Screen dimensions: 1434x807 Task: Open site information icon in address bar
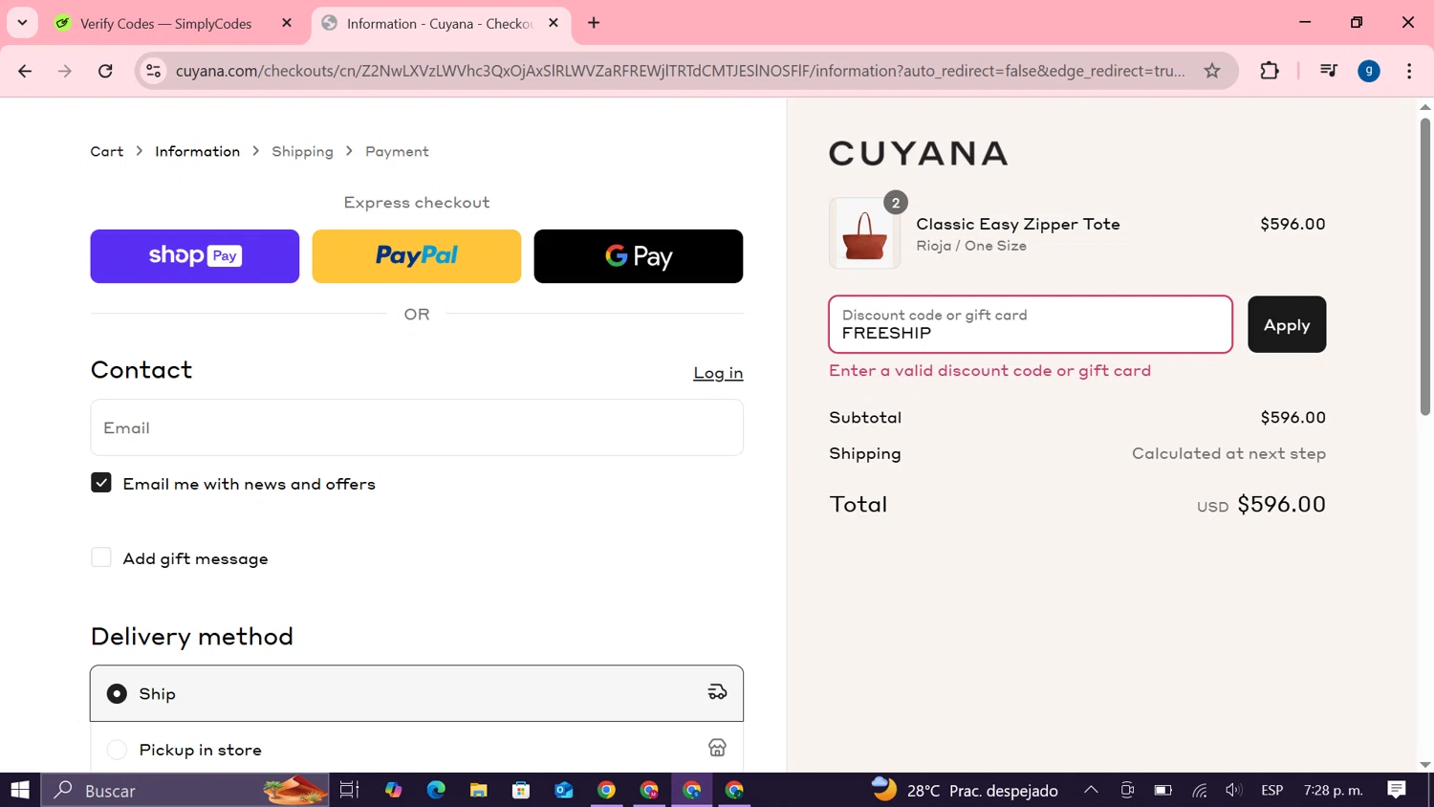click(x=153, y=71)
